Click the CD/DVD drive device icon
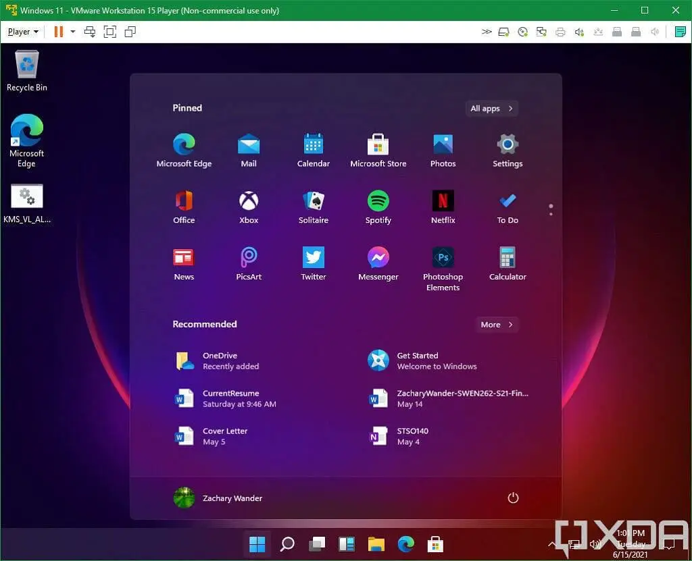This screenshot has width=692, height=561. [522, 31]
